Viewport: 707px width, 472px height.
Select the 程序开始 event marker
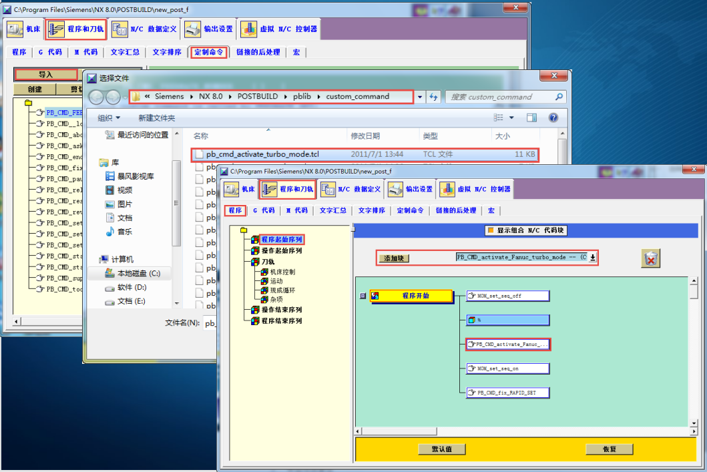point(411,296)
